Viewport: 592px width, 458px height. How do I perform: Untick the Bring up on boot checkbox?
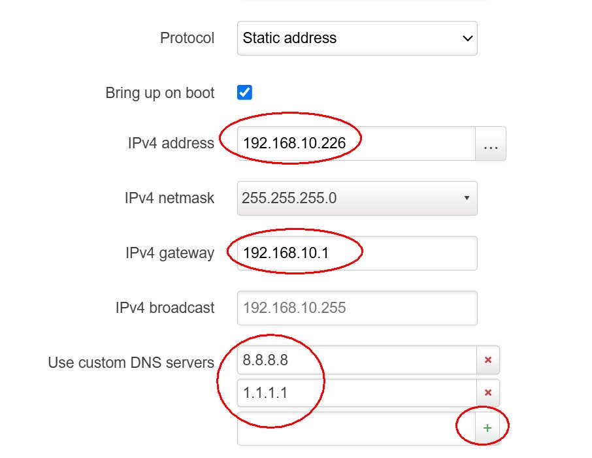pos(244,92)
